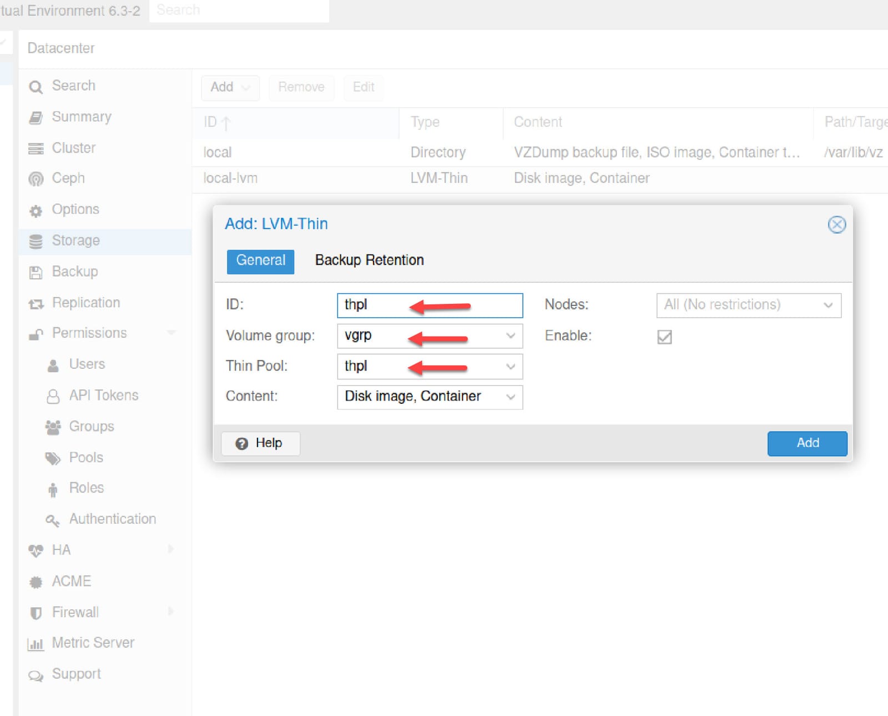Select the General tab
This screenshot has height=716, width=888.
click(x=260, y=260)
